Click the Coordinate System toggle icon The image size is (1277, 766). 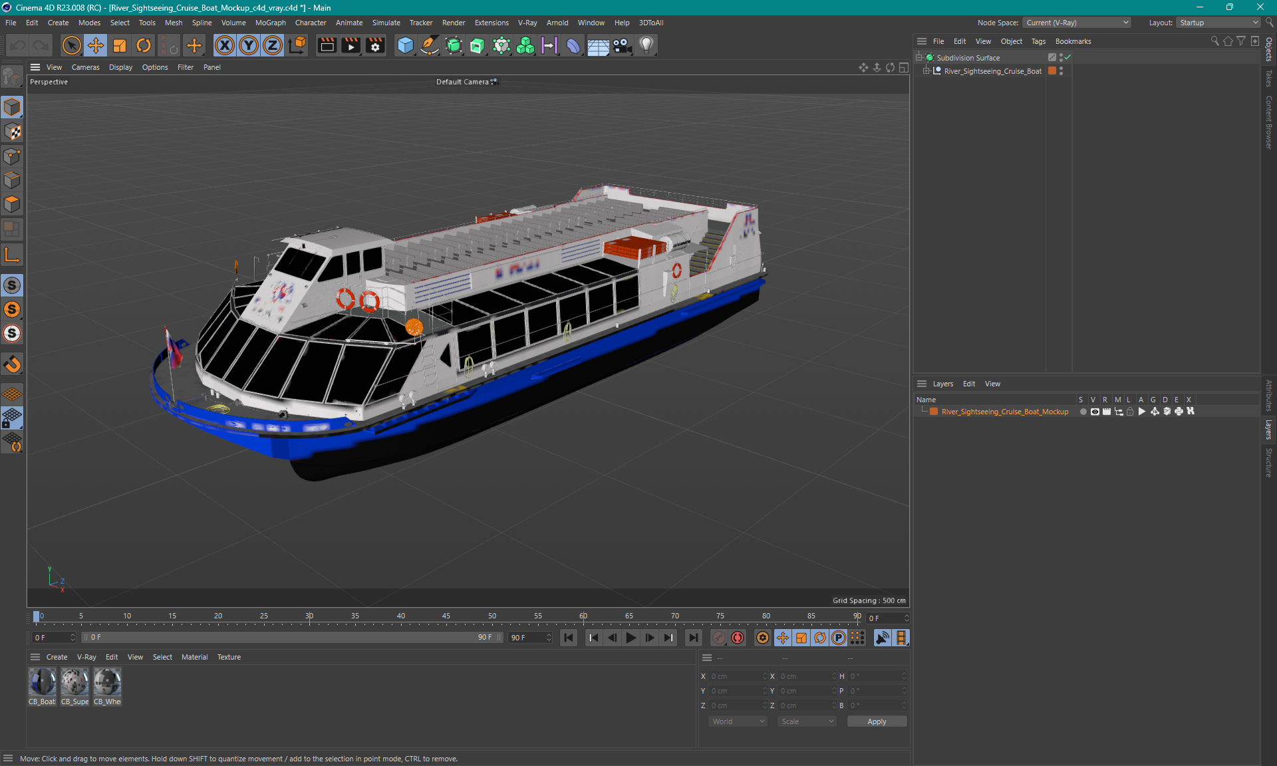(298, 45)
